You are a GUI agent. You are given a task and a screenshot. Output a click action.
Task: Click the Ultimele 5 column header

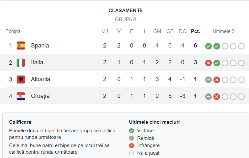tap(224, 31)
